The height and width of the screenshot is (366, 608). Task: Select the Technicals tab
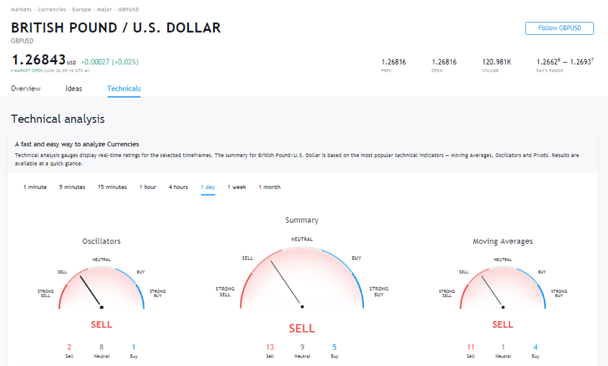[124, 89]
